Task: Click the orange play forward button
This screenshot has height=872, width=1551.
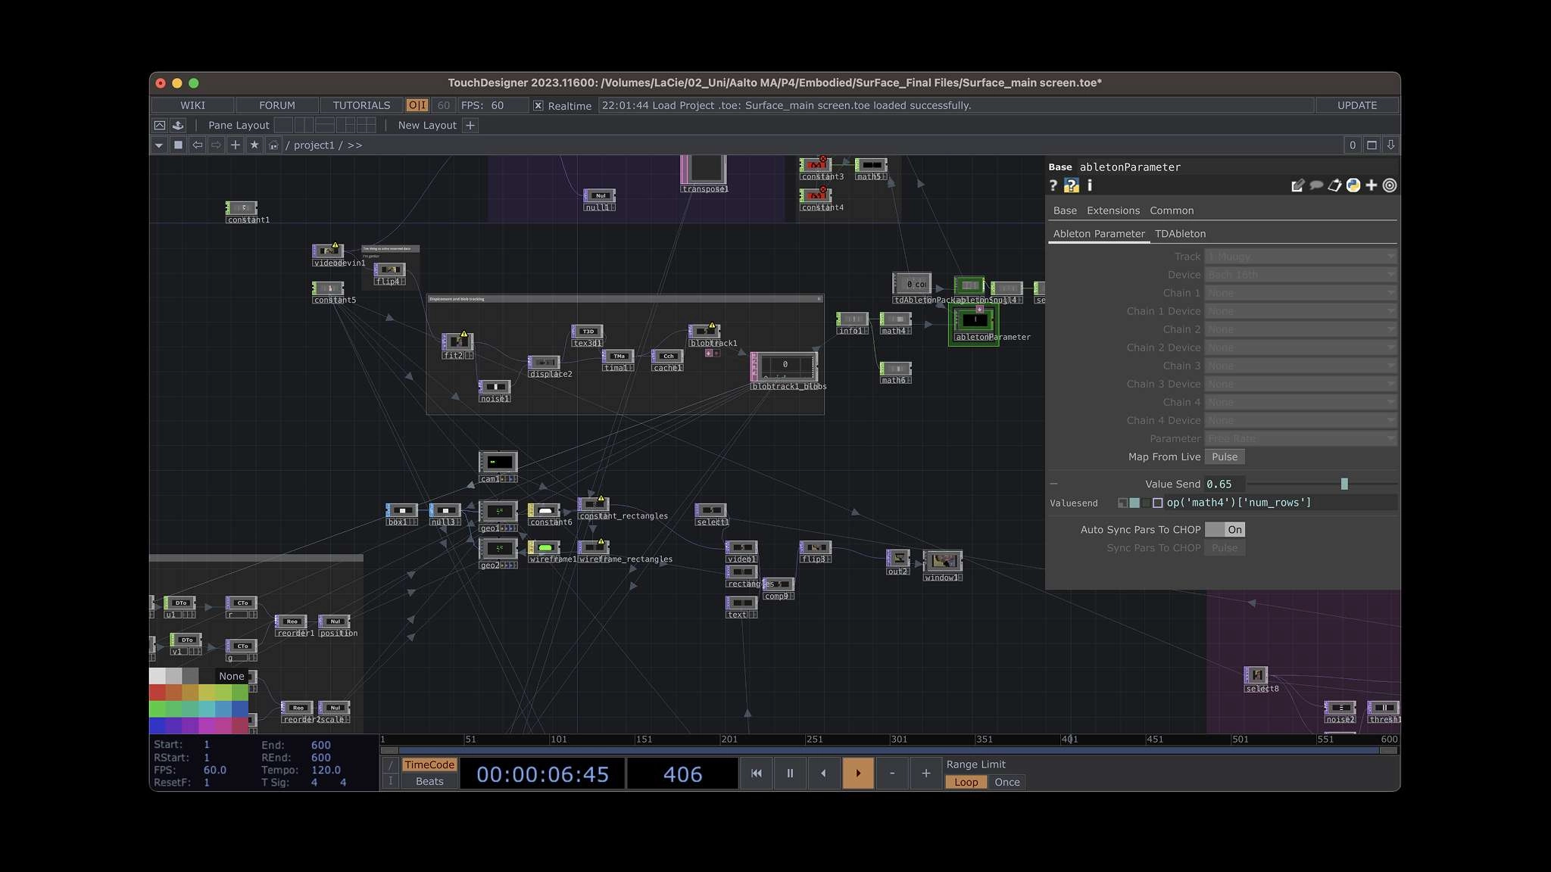Action: [858, 773]
